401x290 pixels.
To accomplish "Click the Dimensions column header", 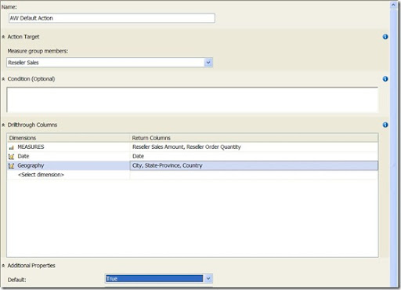I will click(68, 138).
